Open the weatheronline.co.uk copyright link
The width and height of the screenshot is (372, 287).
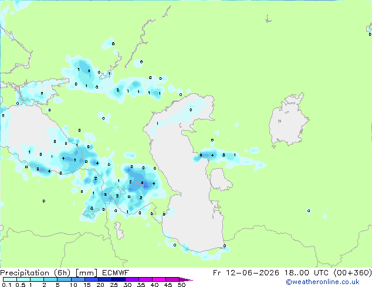tap(323, 282)
